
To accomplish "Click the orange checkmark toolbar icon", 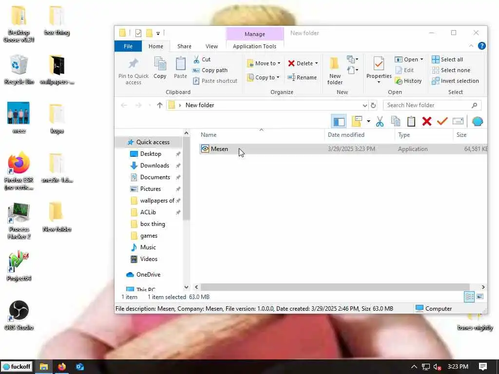I will pyautogui.click(x=442, y=121).
